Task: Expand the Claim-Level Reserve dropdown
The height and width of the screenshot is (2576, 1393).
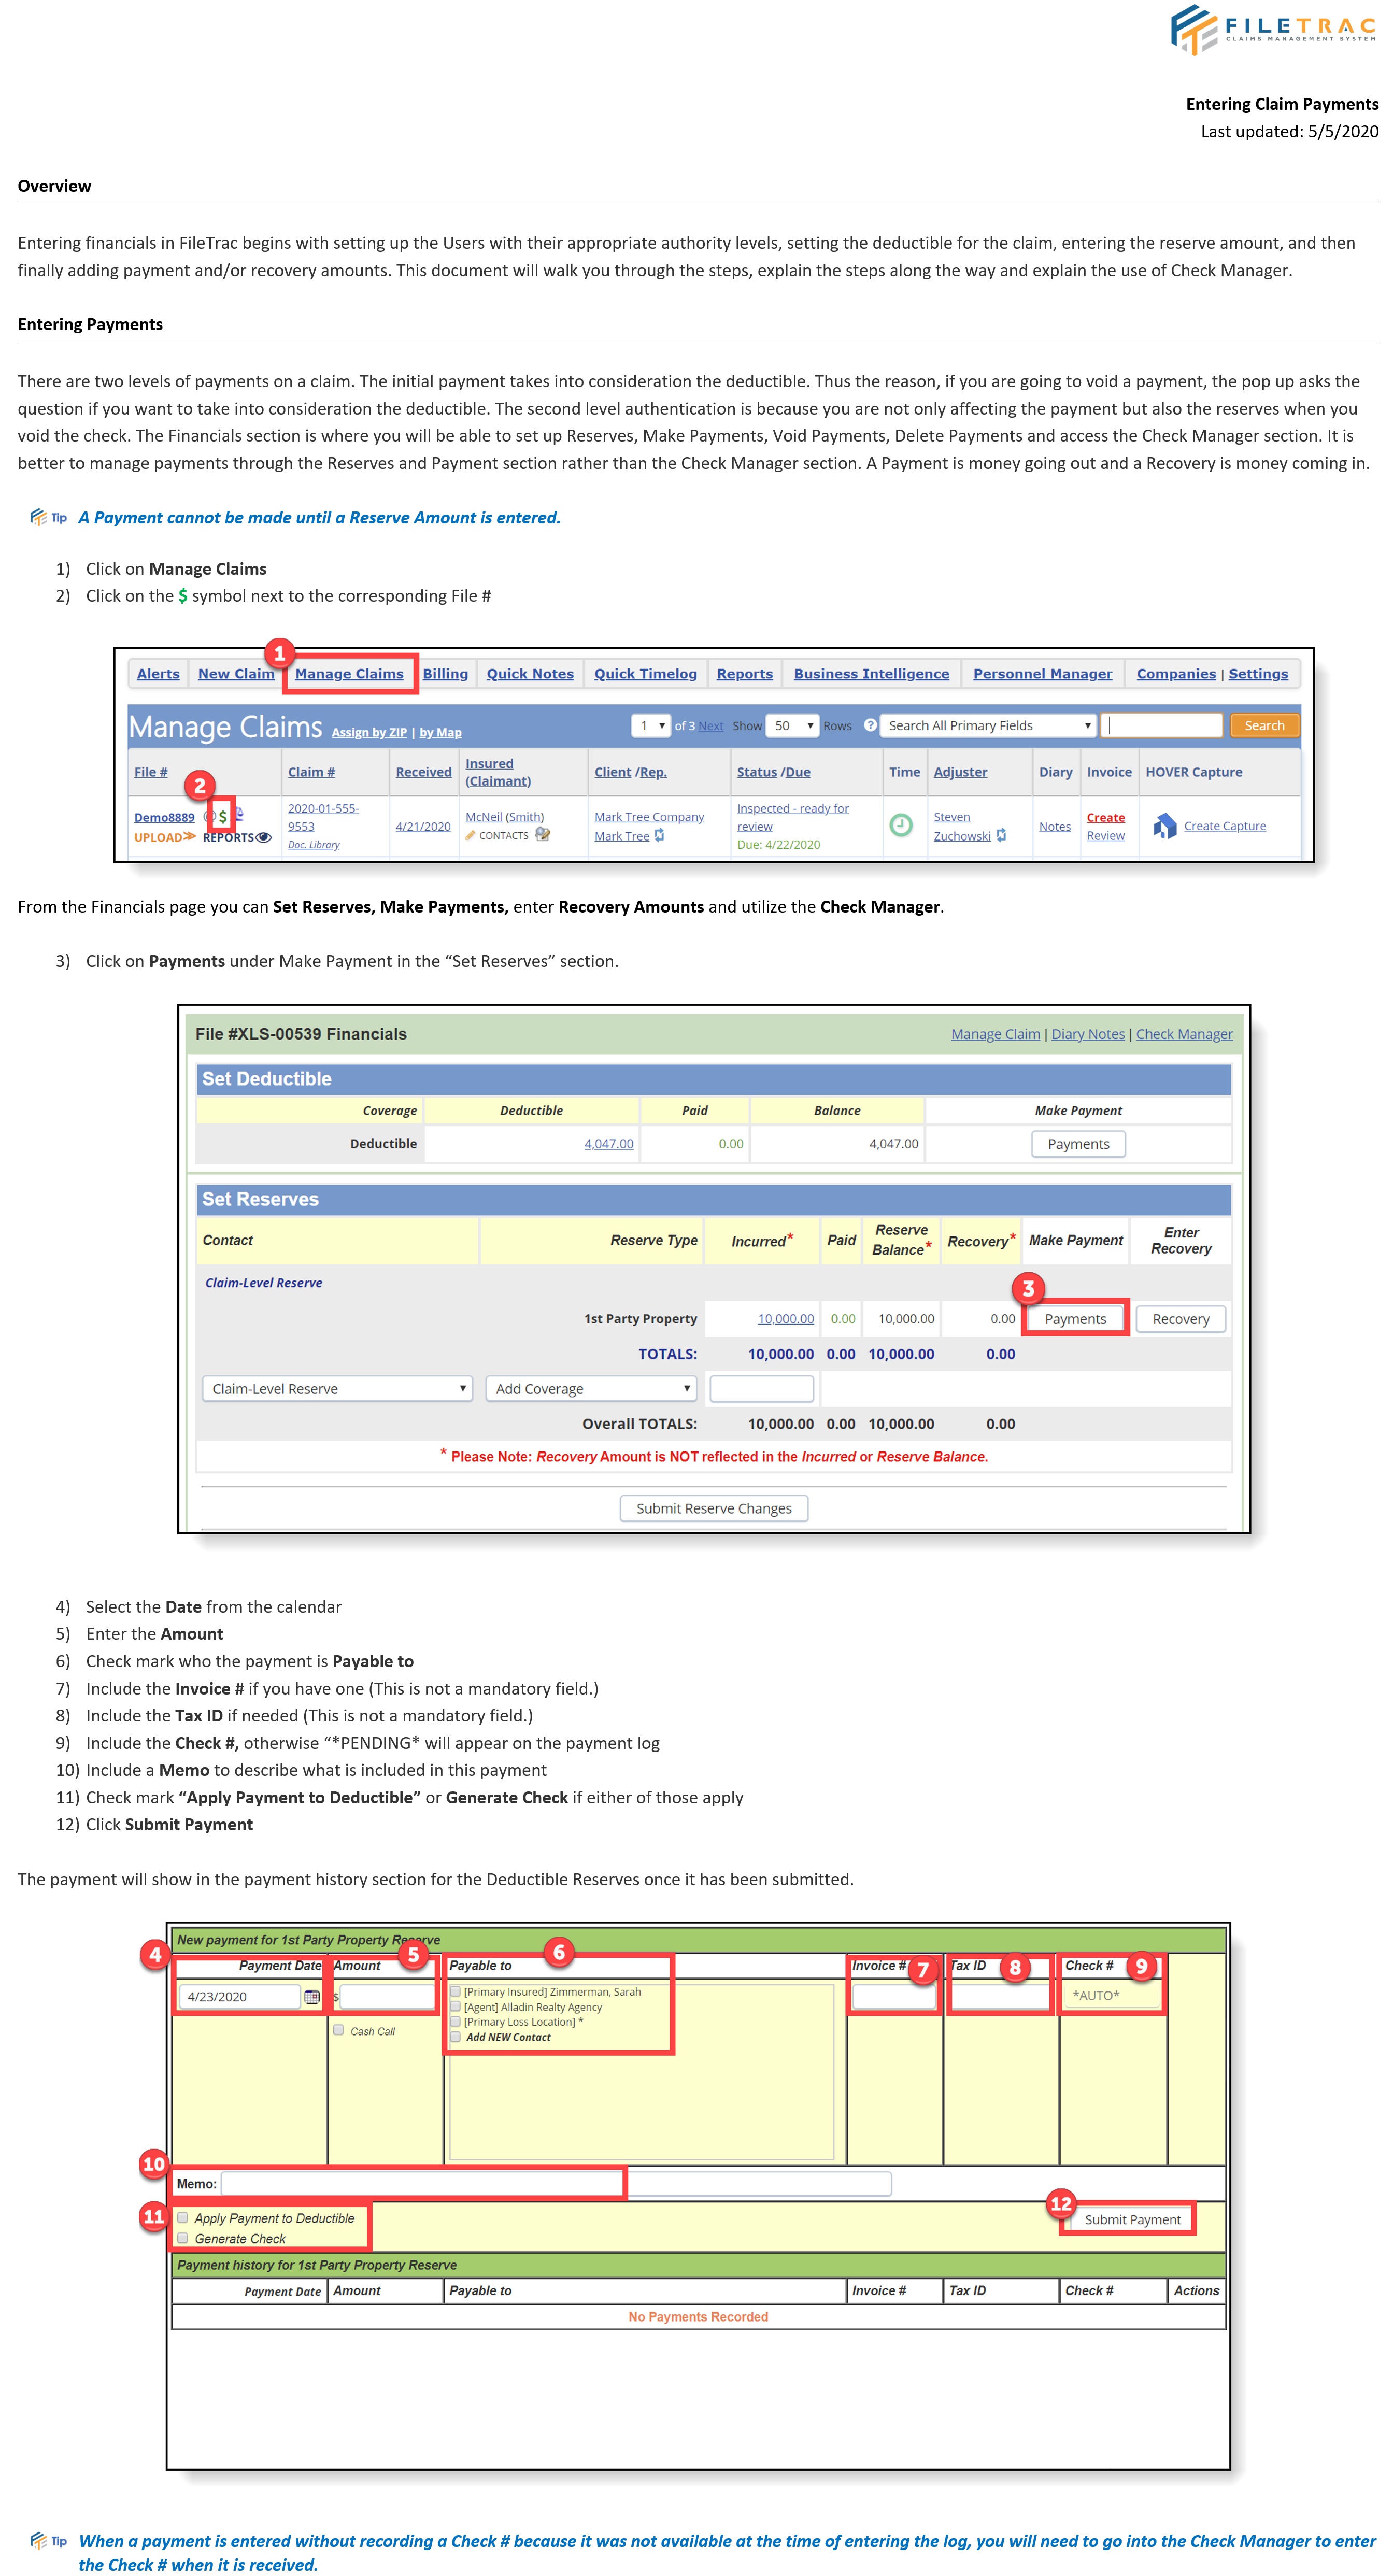Action: coord(337,1388)
